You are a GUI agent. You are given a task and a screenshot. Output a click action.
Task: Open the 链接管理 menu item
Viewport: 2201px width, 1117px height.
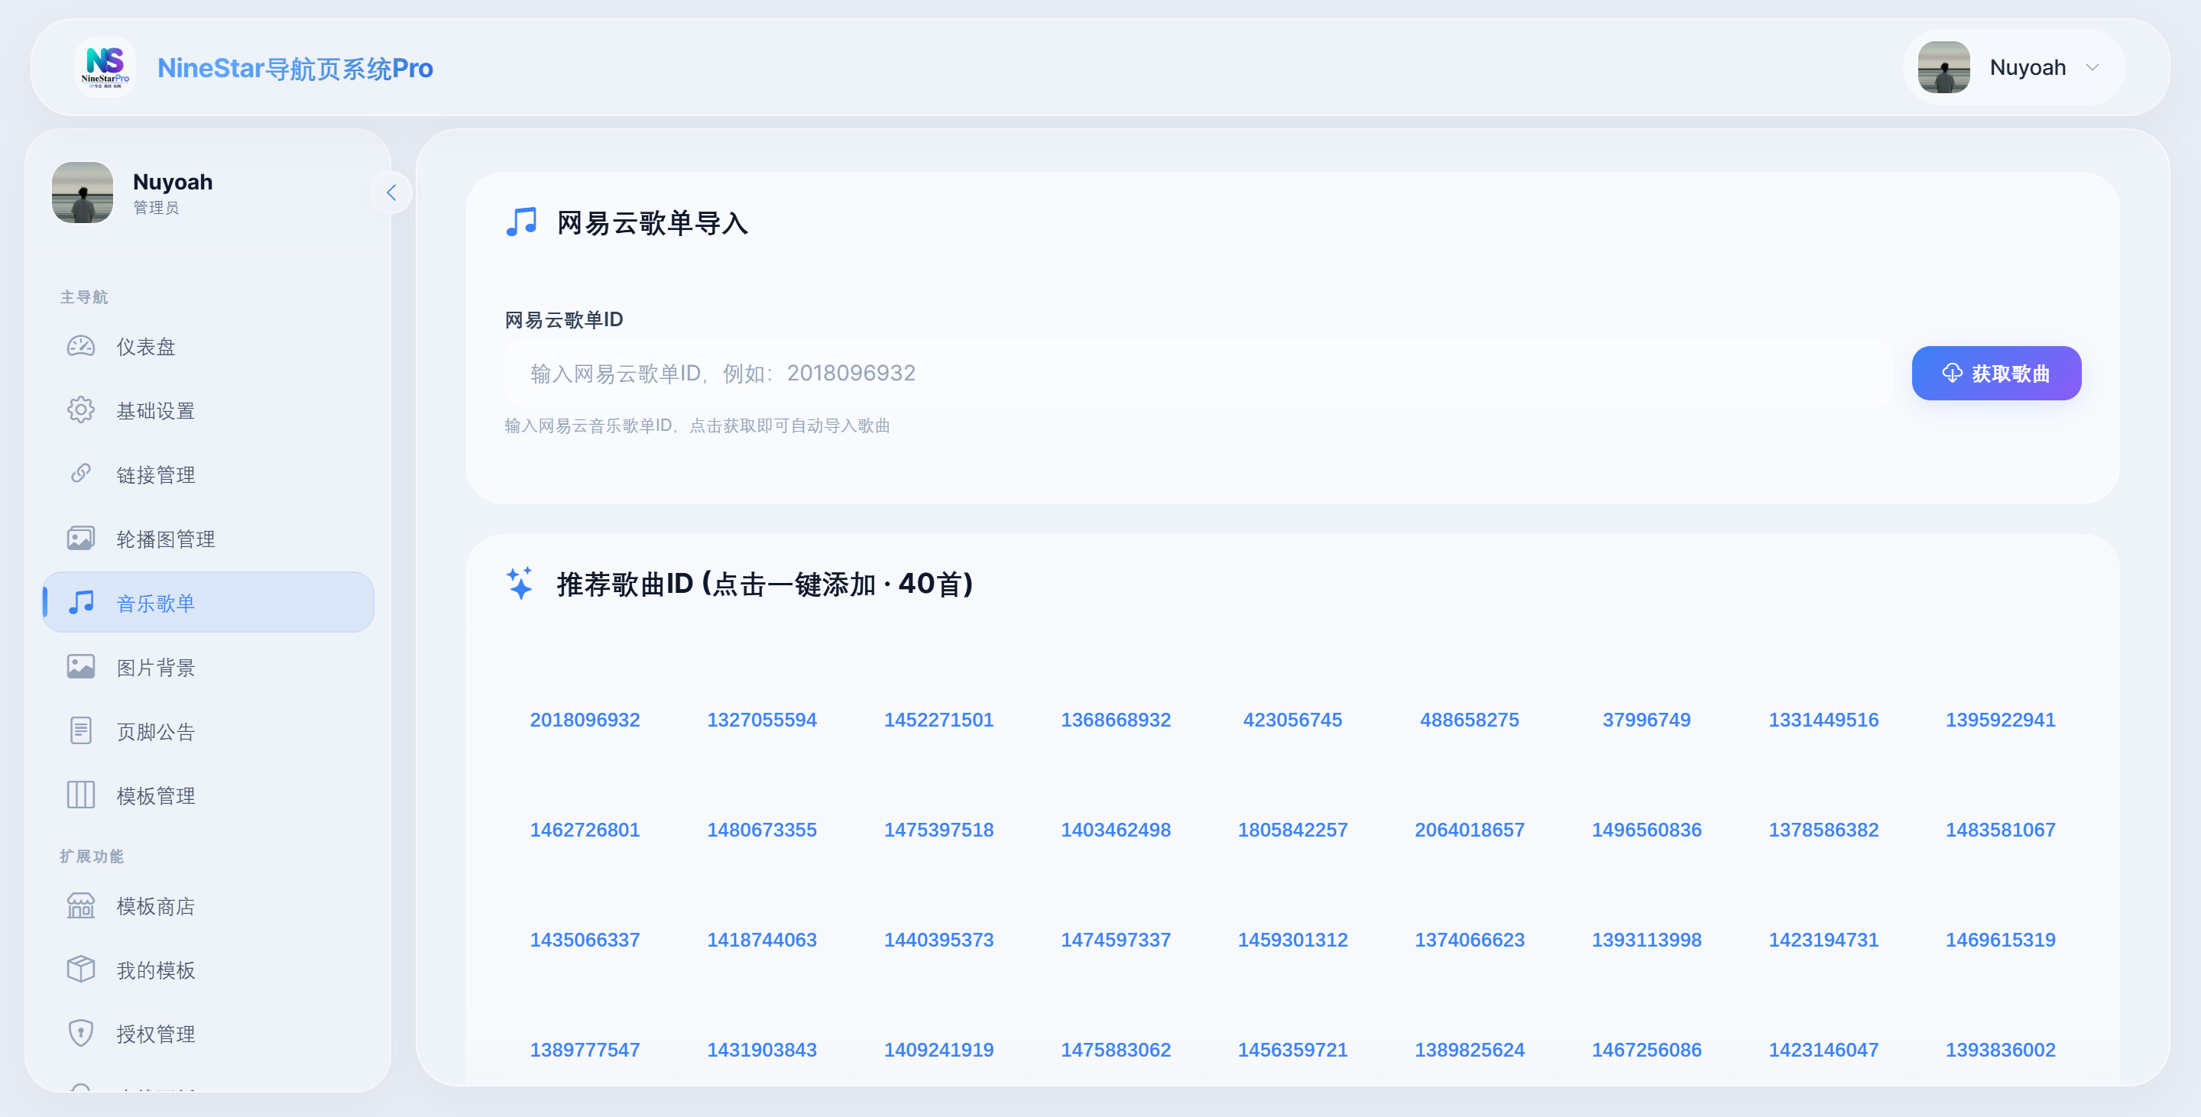(209, 474)
